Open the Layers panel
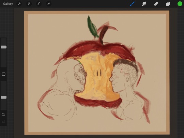 pos(168,4)
